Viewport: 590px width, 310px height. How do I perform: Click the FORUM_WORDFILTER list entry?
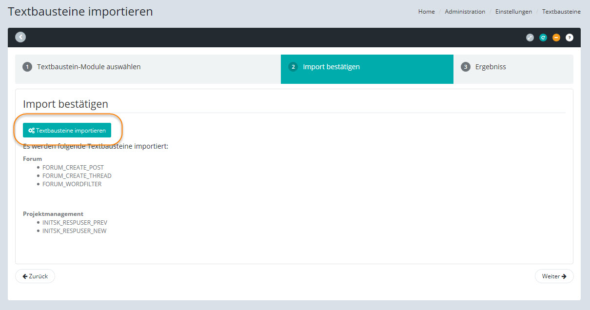(72, 184)
